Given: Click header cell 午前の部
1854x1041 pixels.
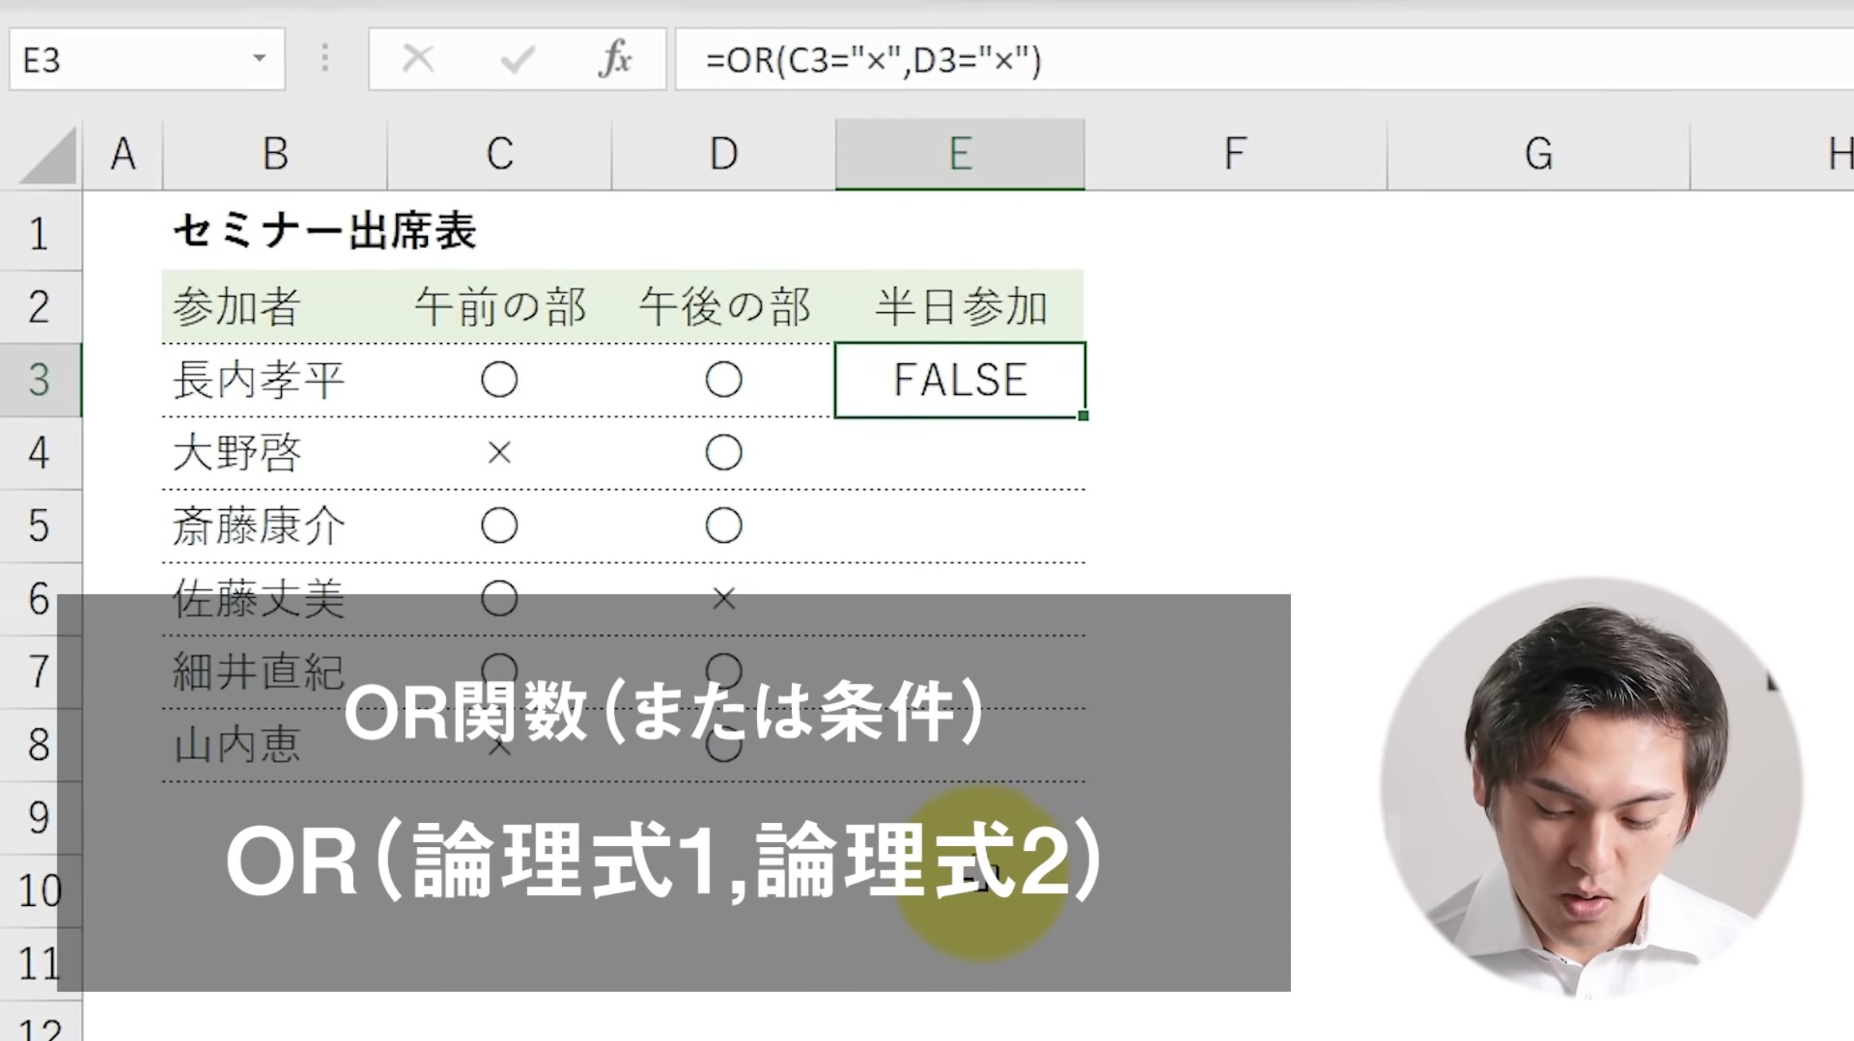Looking at the screenshot, I should (499, 307).
